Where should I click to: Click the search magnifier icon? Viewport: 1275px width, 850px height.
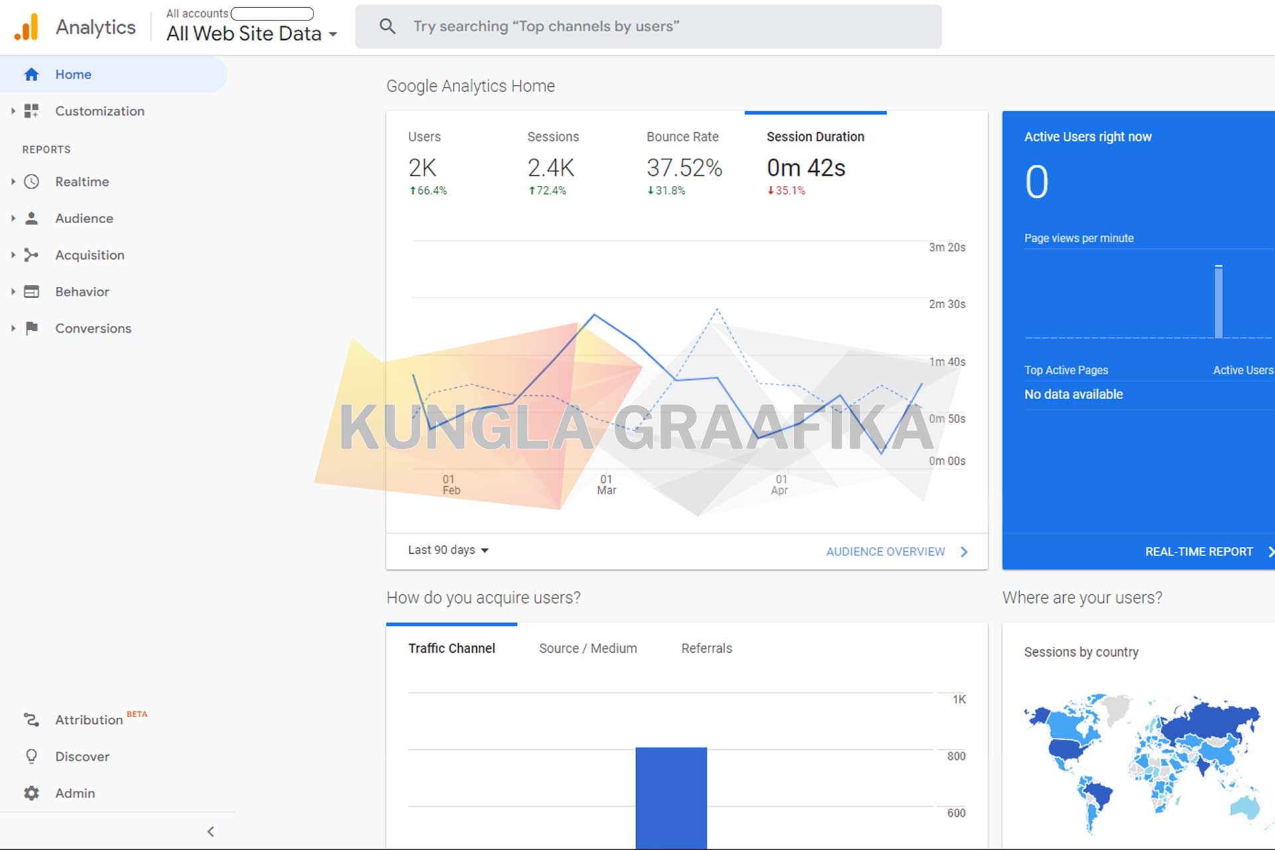(x=387, y=27)
